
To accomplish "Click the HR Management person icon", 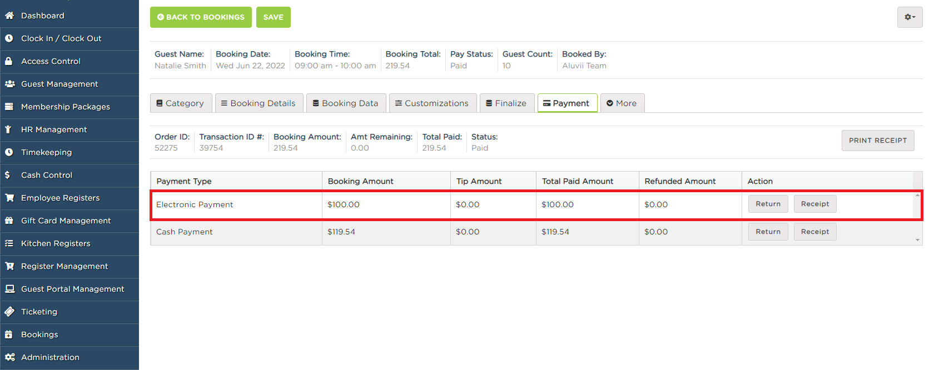I will point(8,129).
